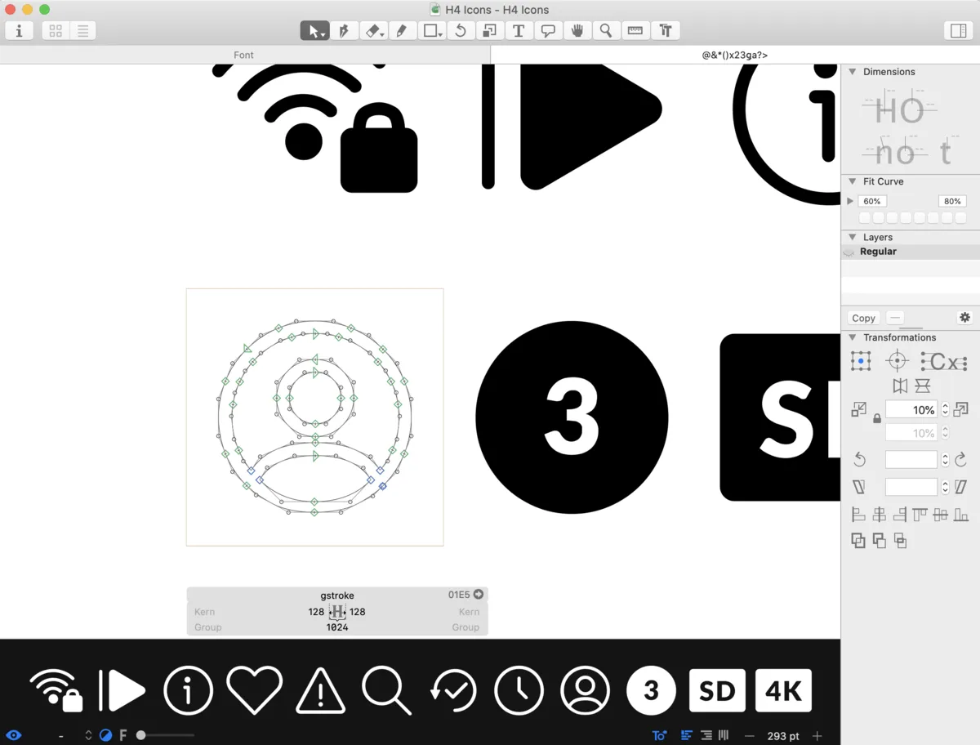The width and height of the screenshot is (980, 745).
Task: Click the Copy layer button
Action: [x=863, y=318]
